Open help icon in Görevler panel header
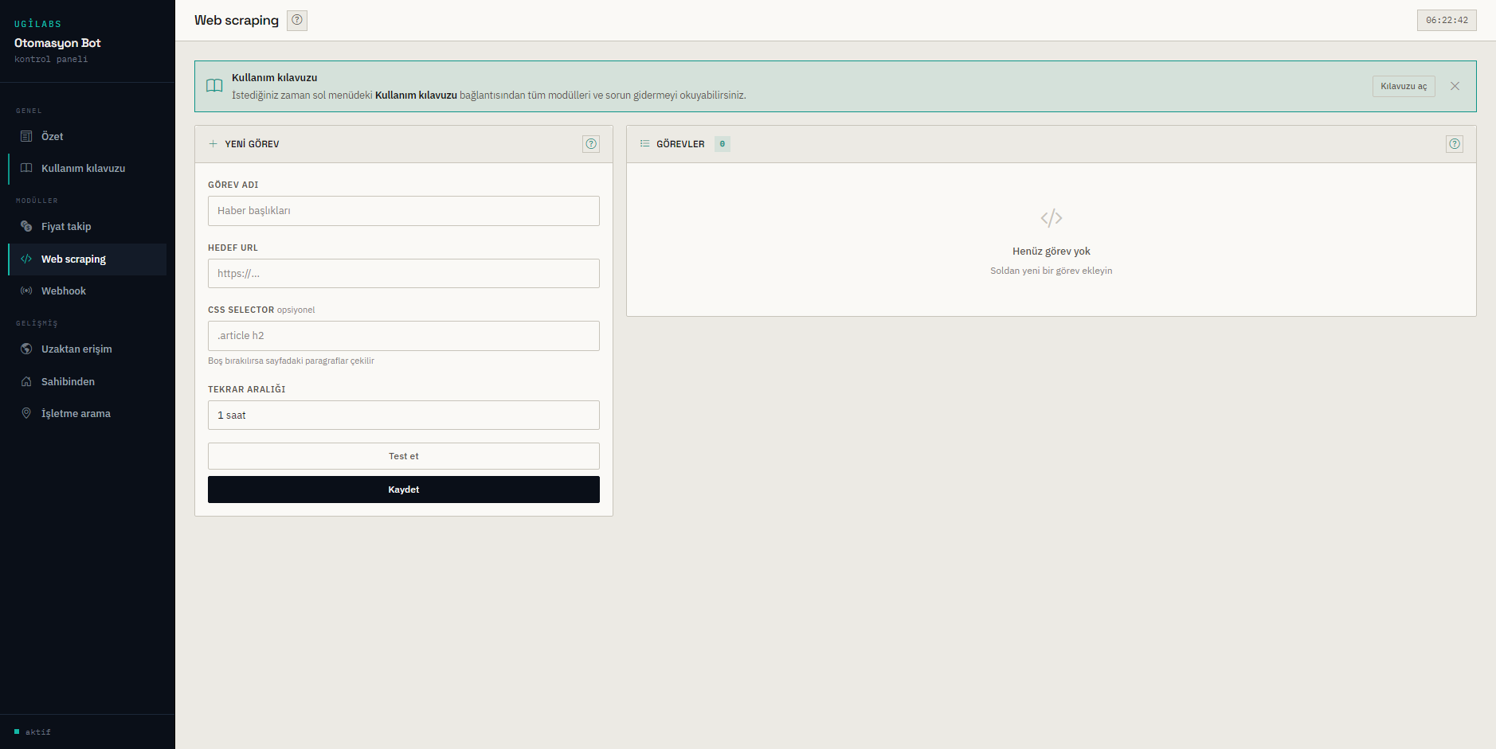1496x749 pixels. click(x=1455, y=144)
